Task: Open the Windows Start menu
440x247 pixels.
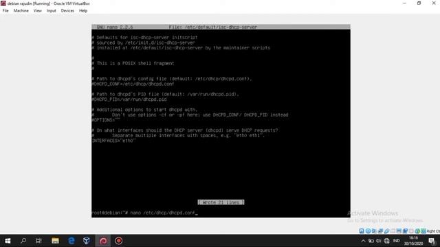Action: click(8, 241)
